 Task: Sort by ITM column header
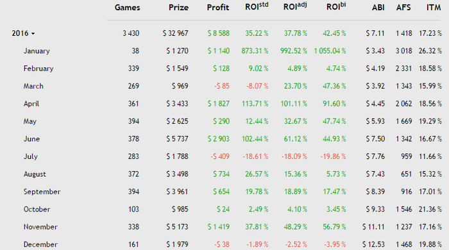[x=434, y=8]
